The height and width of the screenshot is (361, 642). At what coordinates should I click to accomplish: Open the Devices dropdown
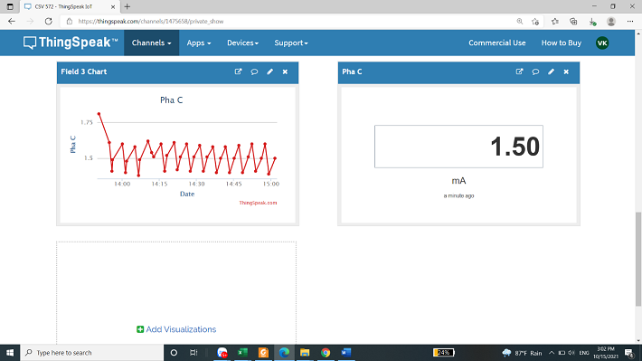click(242, 43)
